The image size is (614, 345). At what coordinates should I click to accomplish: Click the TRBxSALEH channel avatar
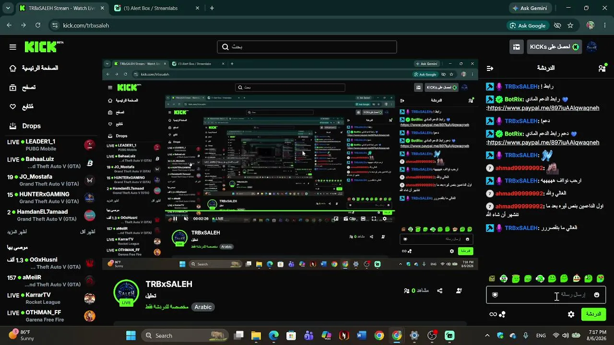click(x=126, y=292)
